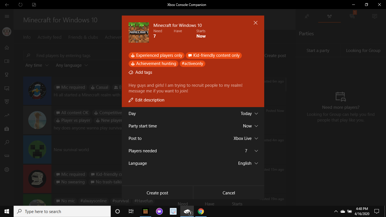
Task: Click the Search icon in sidebar
Action: tap(7, 142)
